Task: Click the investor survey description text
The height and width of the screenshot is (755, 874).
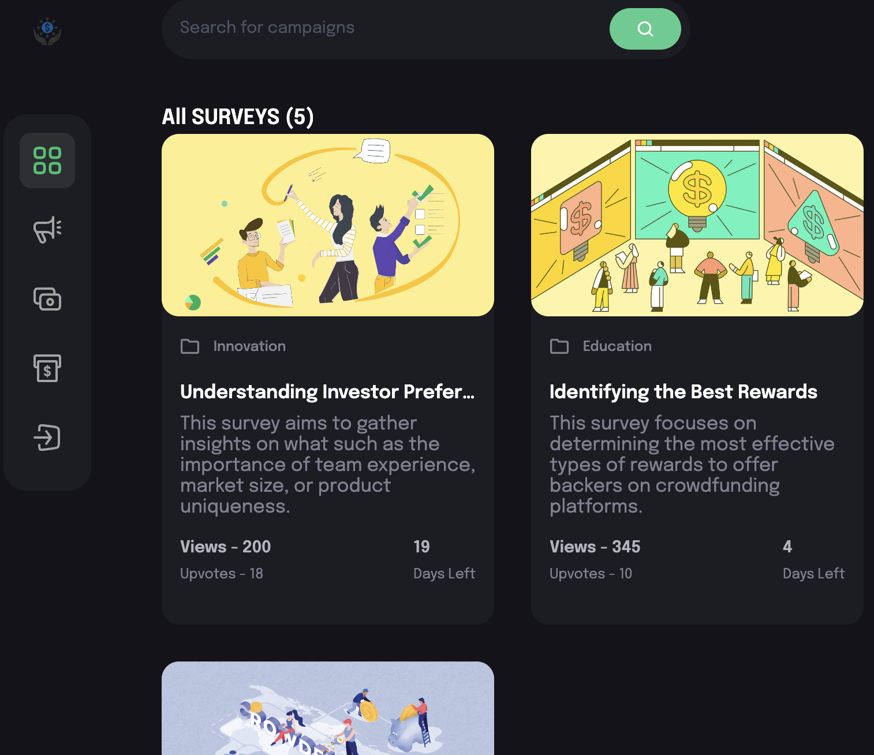Action: [x=327, y=465]
